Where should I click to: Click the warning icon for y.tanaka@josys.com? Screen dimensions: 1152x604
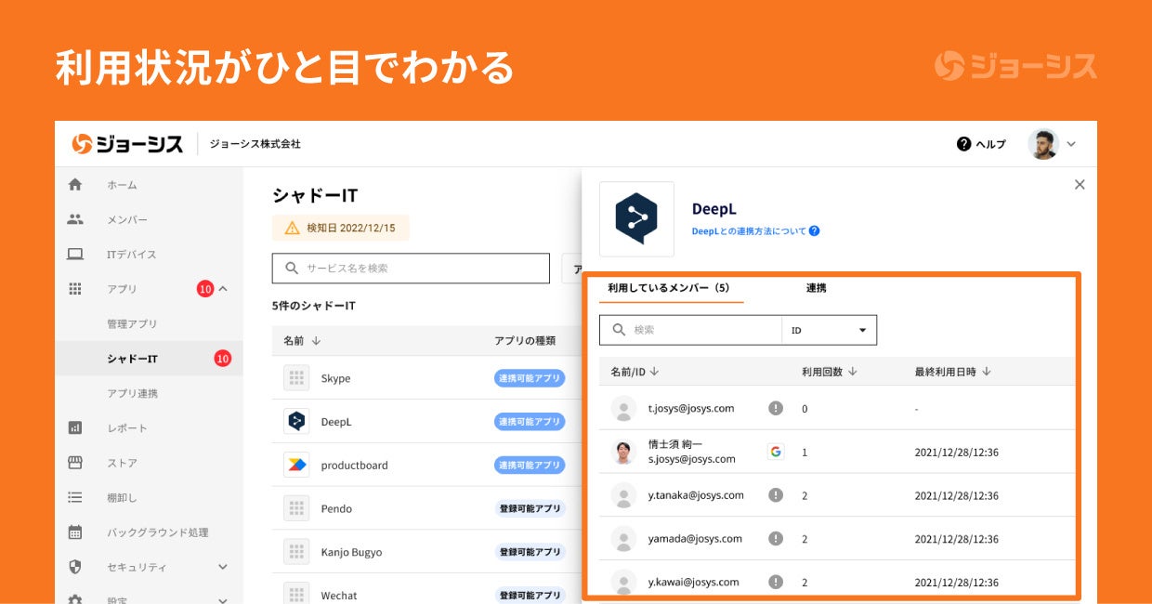coord(776,495)
